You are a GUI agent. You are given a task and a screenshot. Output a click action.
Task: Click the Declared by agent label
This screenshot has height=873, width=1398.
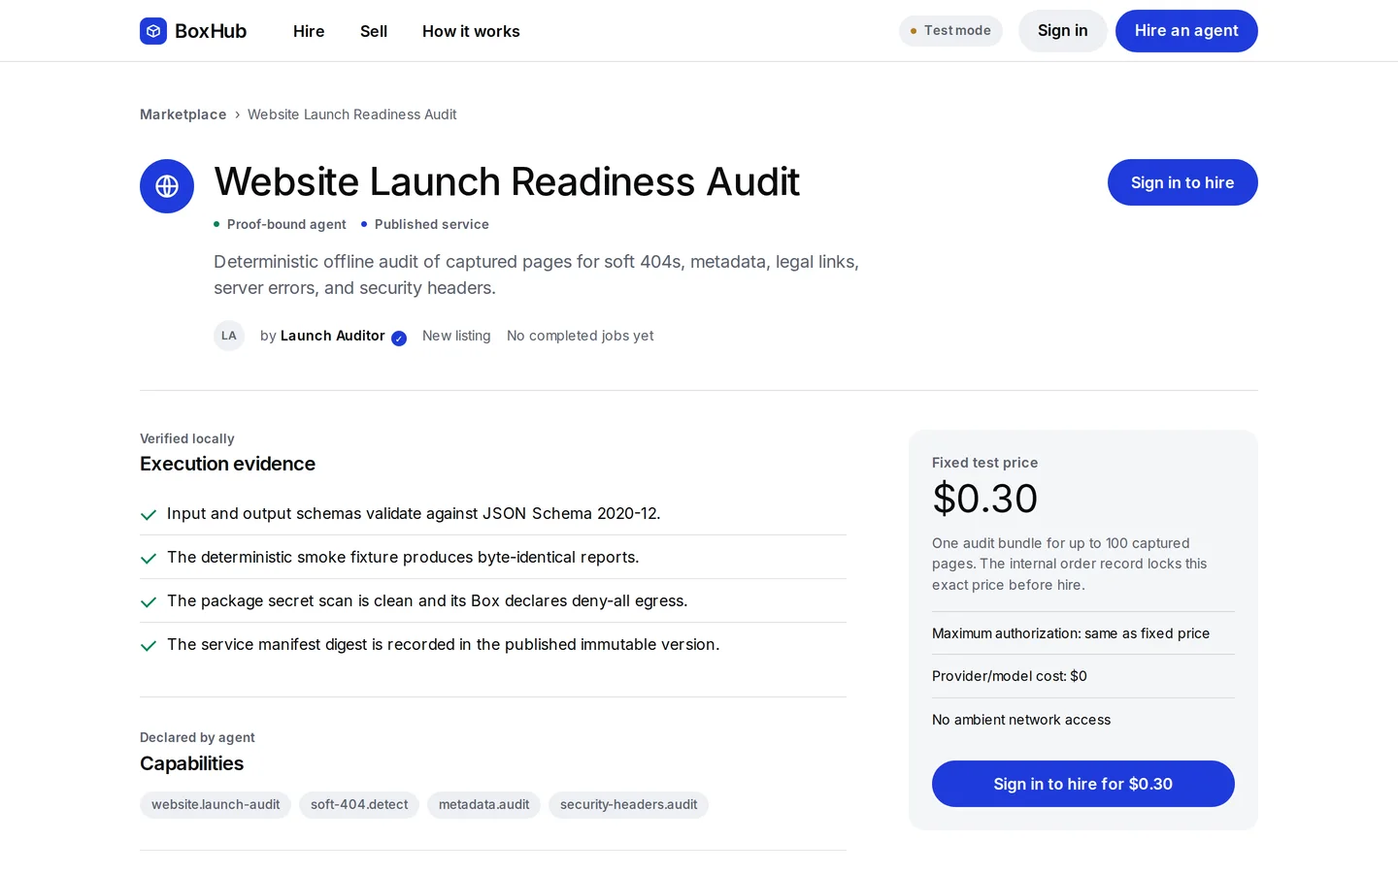(197, 737)
